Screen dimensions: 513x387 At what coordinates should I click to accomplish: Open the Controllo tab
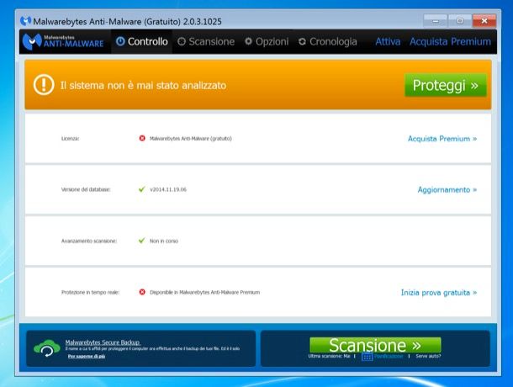tap(141, 41)
